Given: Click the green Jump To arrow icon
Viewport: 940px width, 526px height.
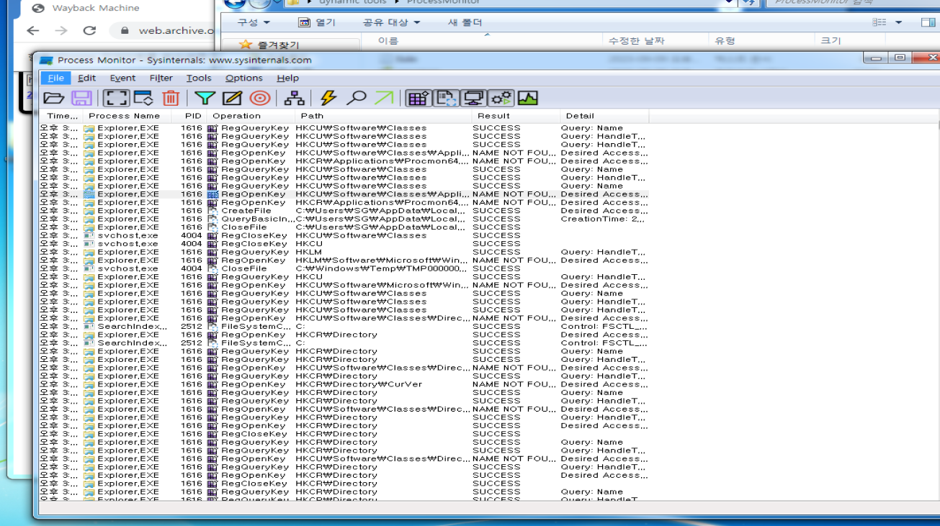Looking at the screenshot, I should pyautogui.click(x=384, y=98).
